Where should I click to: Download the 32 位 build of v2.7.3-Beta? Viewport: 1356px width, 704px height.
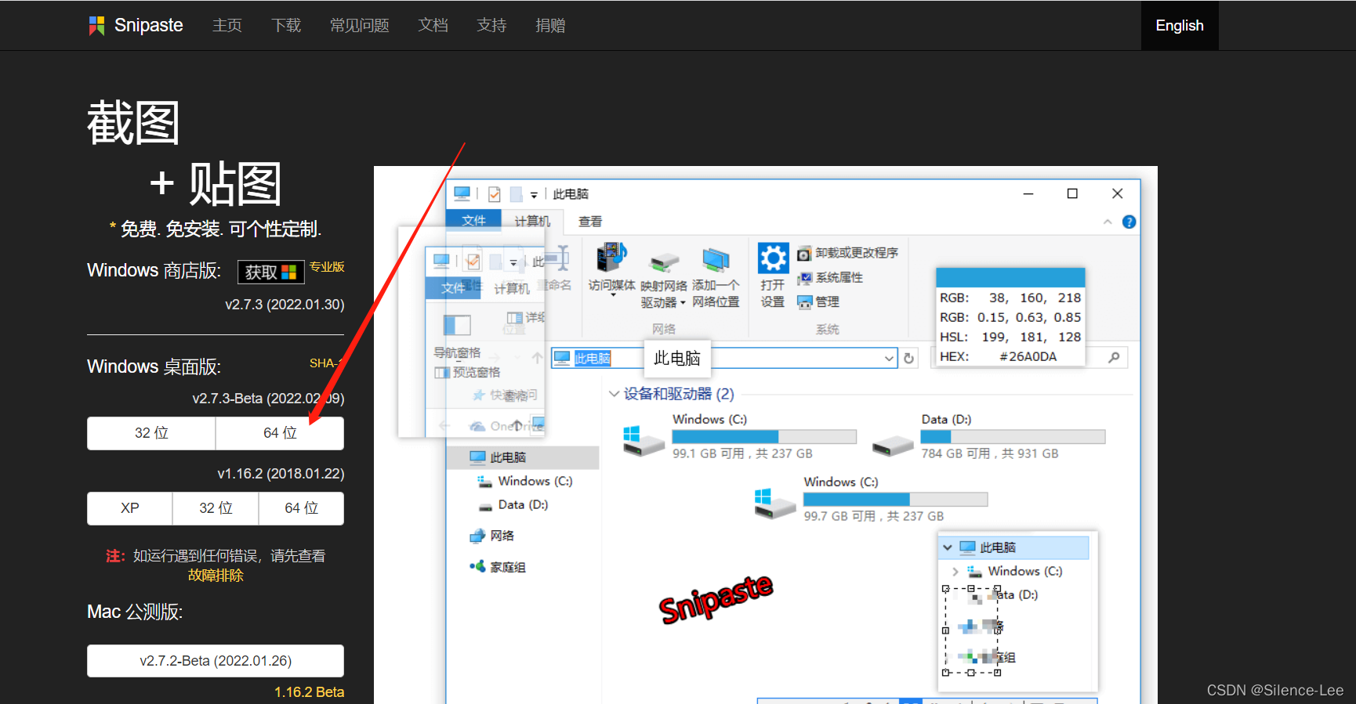coord(151,433)
